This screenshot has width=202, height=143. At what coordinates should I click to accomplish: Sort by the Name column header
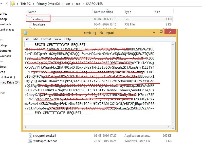click(x=32, y=12)
